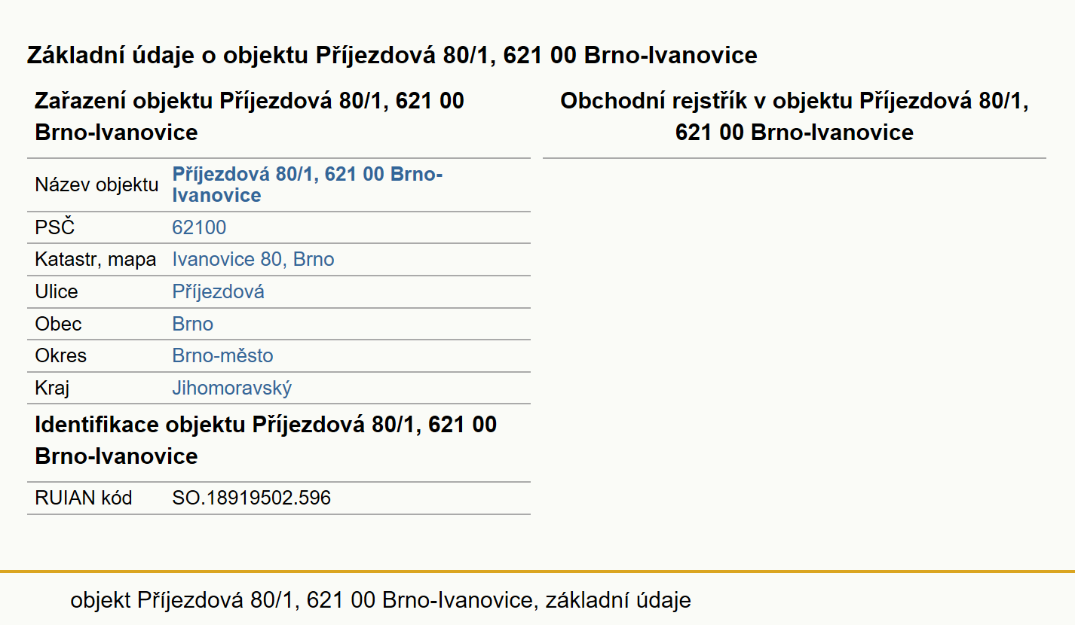Open the Jihomoravský region link
The height and width of the screenshot is (625, 1075).
(x=232, y=389)
